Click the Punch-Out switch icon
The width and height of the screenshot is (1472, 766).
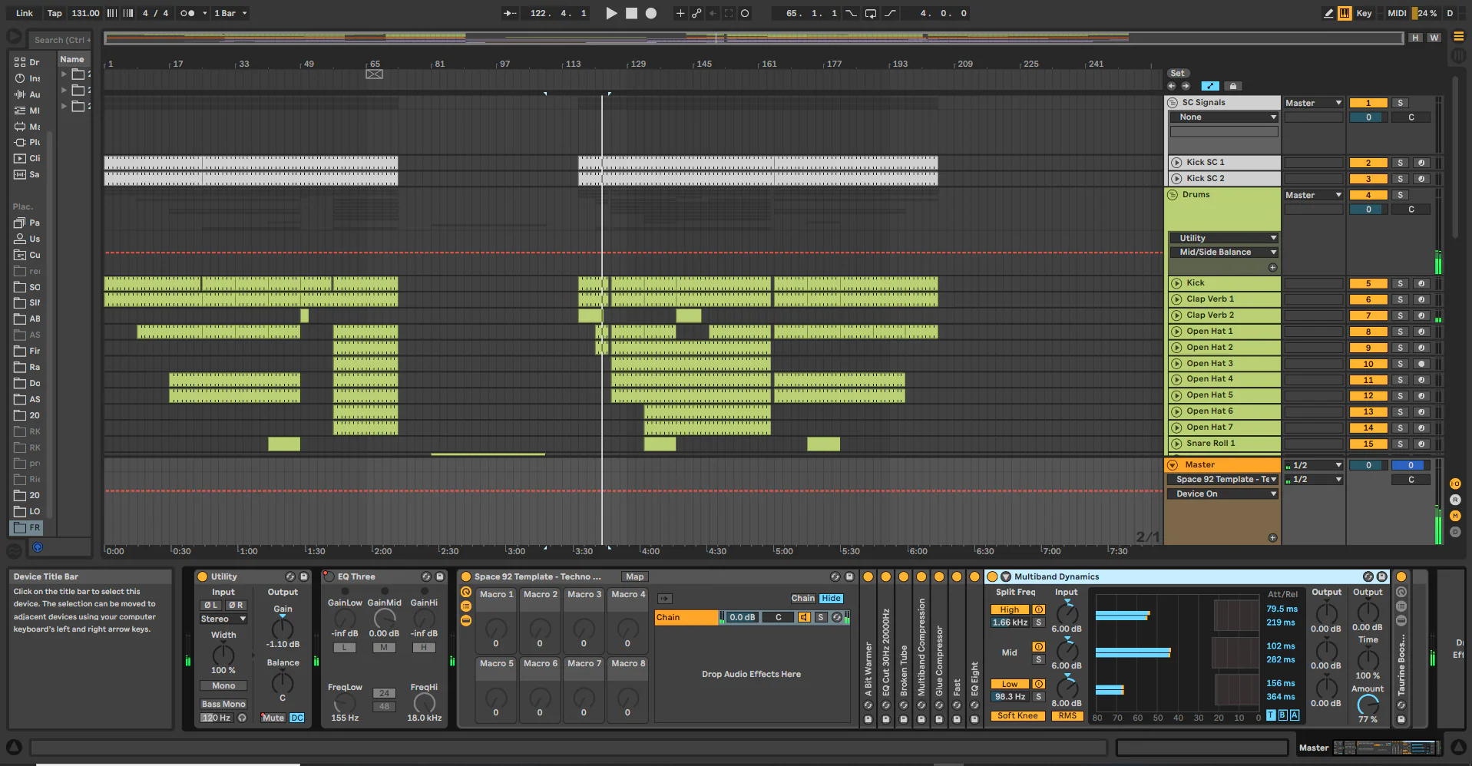point(890,13)
